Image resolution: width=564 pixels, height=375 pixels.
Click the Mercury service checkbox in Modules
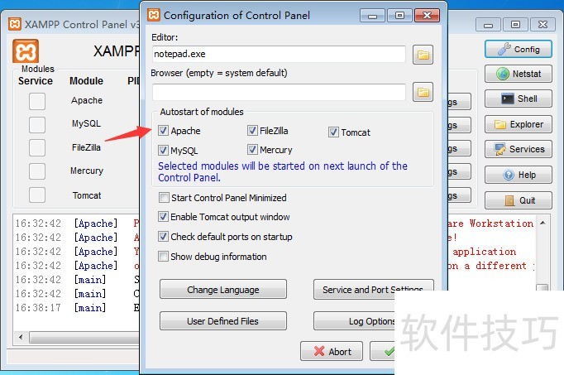tap(37, 171)
